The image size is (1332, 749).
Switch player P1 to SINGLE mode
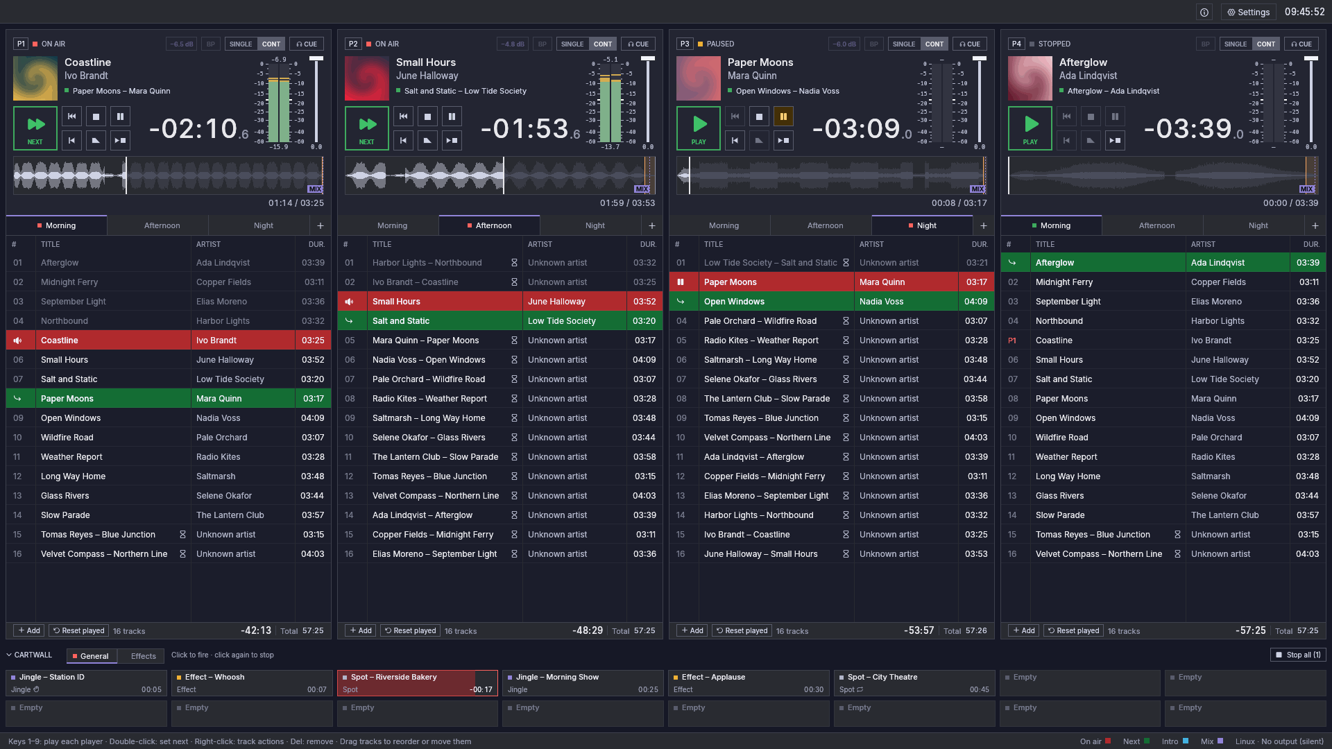coord(241,44)
